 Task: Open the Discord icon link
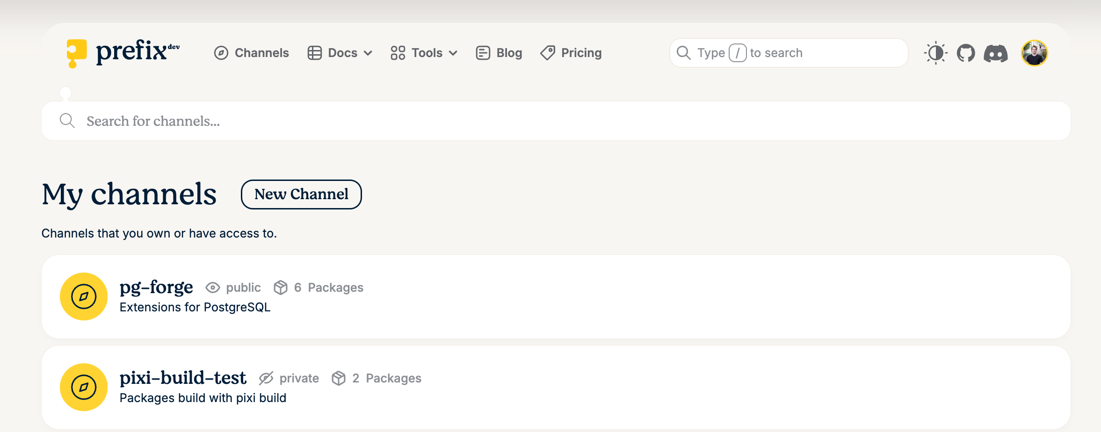[996, 53]
